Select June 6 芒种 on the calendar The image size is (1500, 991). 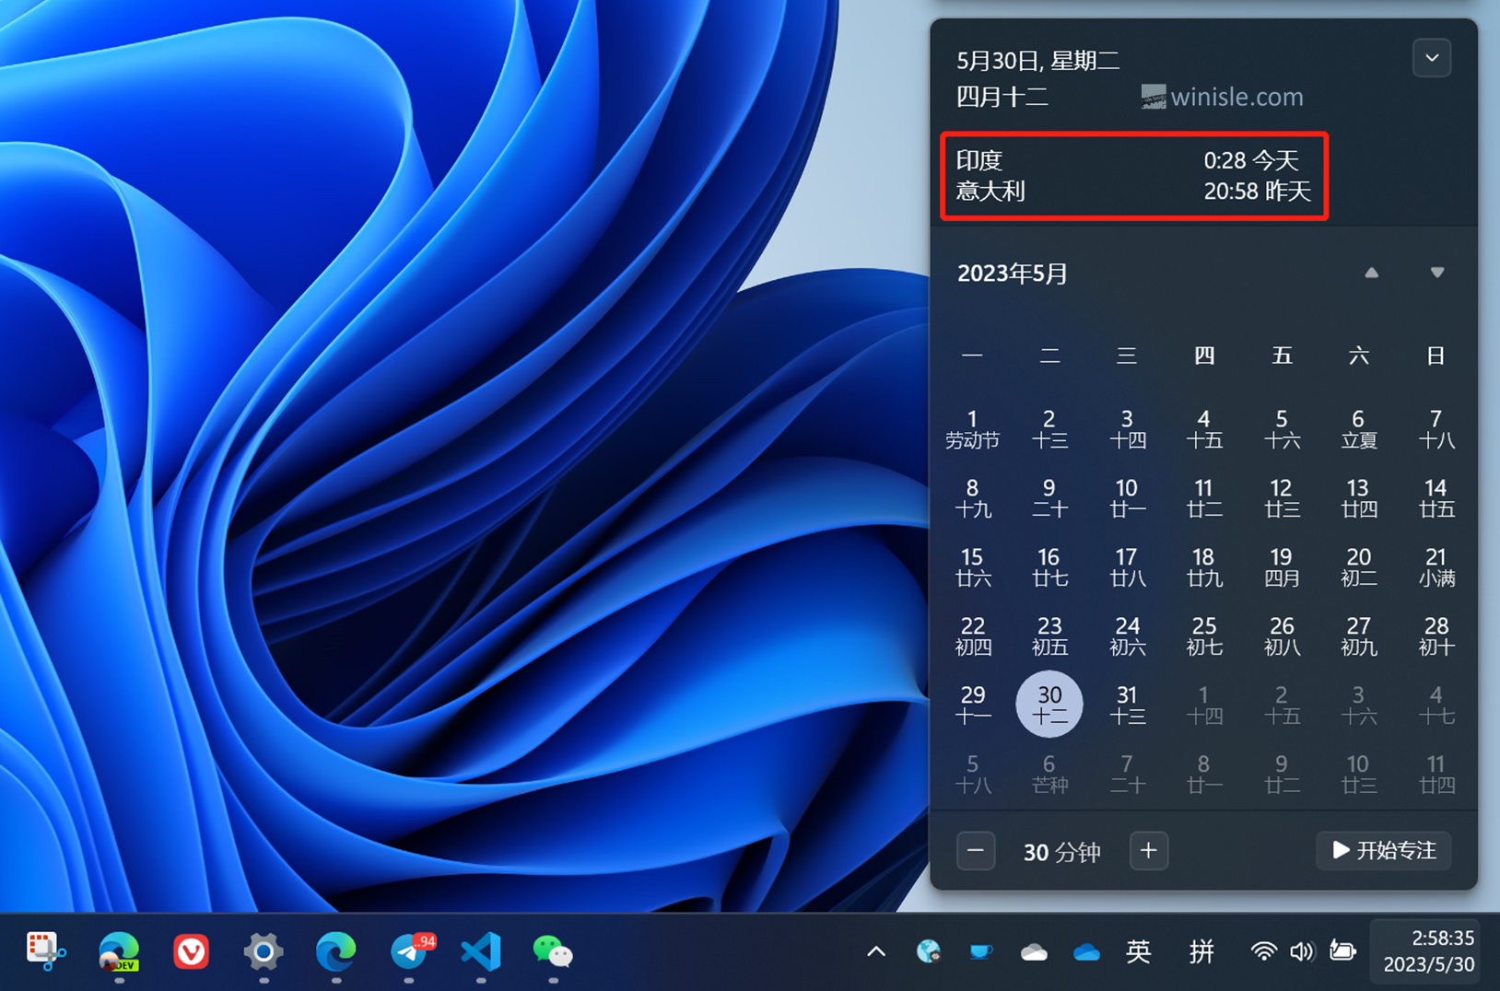click(x=1049, y=773)
